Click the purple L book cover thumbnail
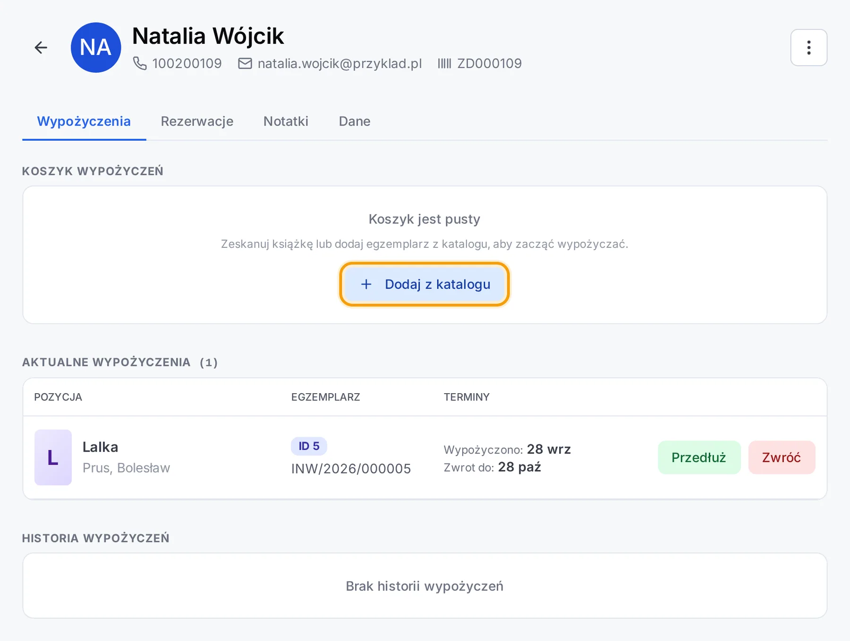This screenshot has width=850, height=641. point(53,457)
